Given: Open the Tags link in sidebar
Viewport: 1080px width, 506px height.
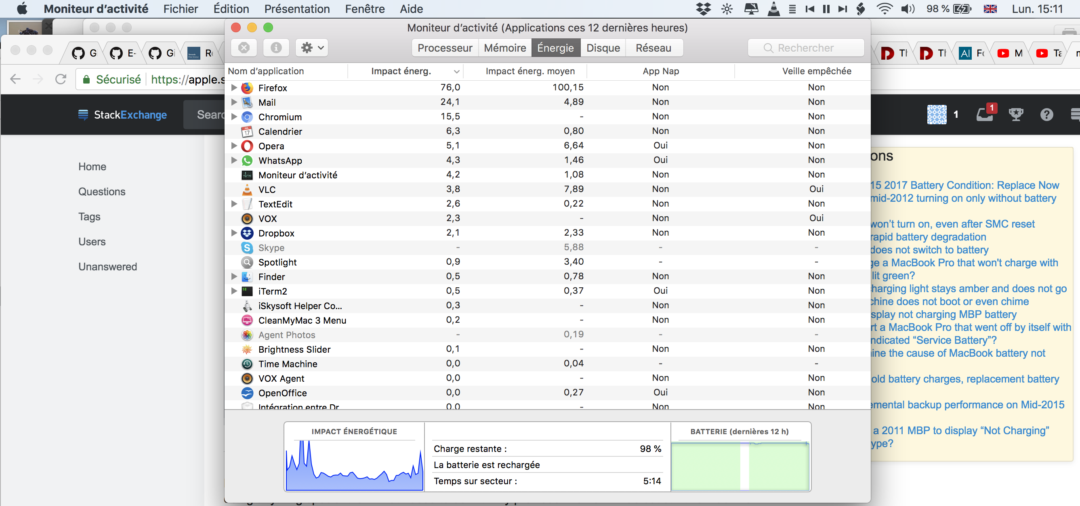Looking at the screenshot, I should tap(89, 217).
